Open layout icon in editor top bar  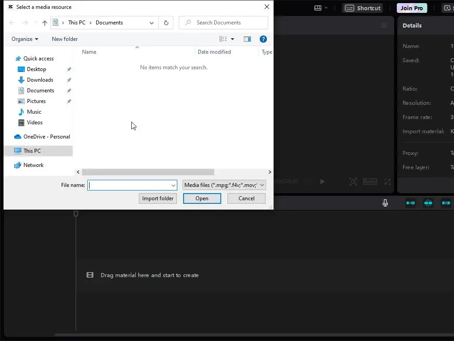318,8
